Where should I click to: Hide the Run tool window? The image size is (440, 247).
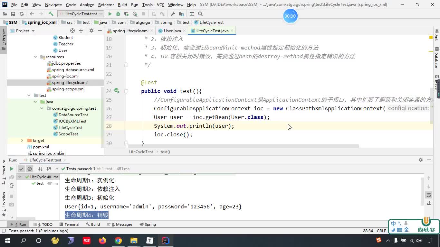coord(429,160)
